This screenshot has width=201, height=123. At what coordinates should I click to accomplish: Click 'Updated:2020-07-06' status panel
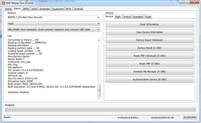(162, 118)
